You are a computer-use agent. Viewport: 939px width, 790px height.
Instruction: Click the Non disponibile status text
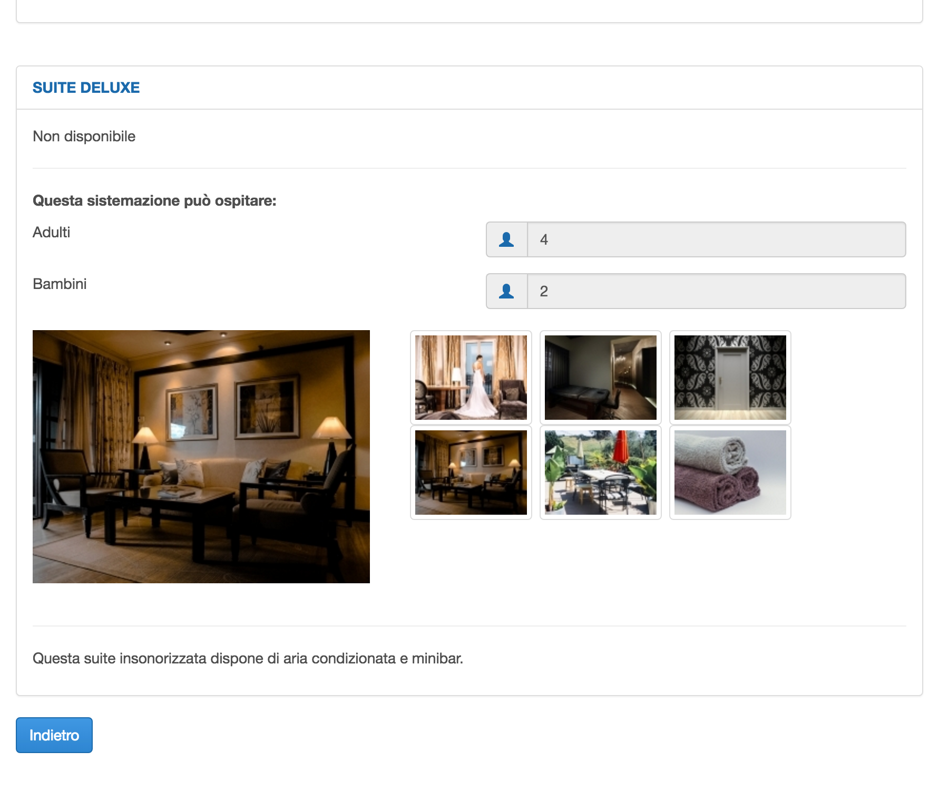[x=84, y=137]
